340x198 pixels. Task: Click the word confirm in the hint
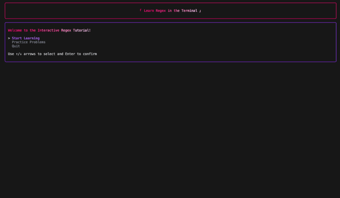[x=90, y=54]
